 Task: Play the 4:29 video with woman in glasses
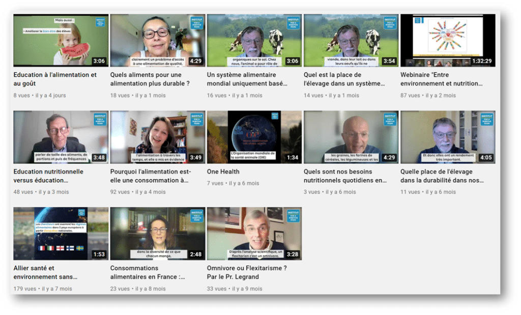pyautogui.click(x=157, y=41)
